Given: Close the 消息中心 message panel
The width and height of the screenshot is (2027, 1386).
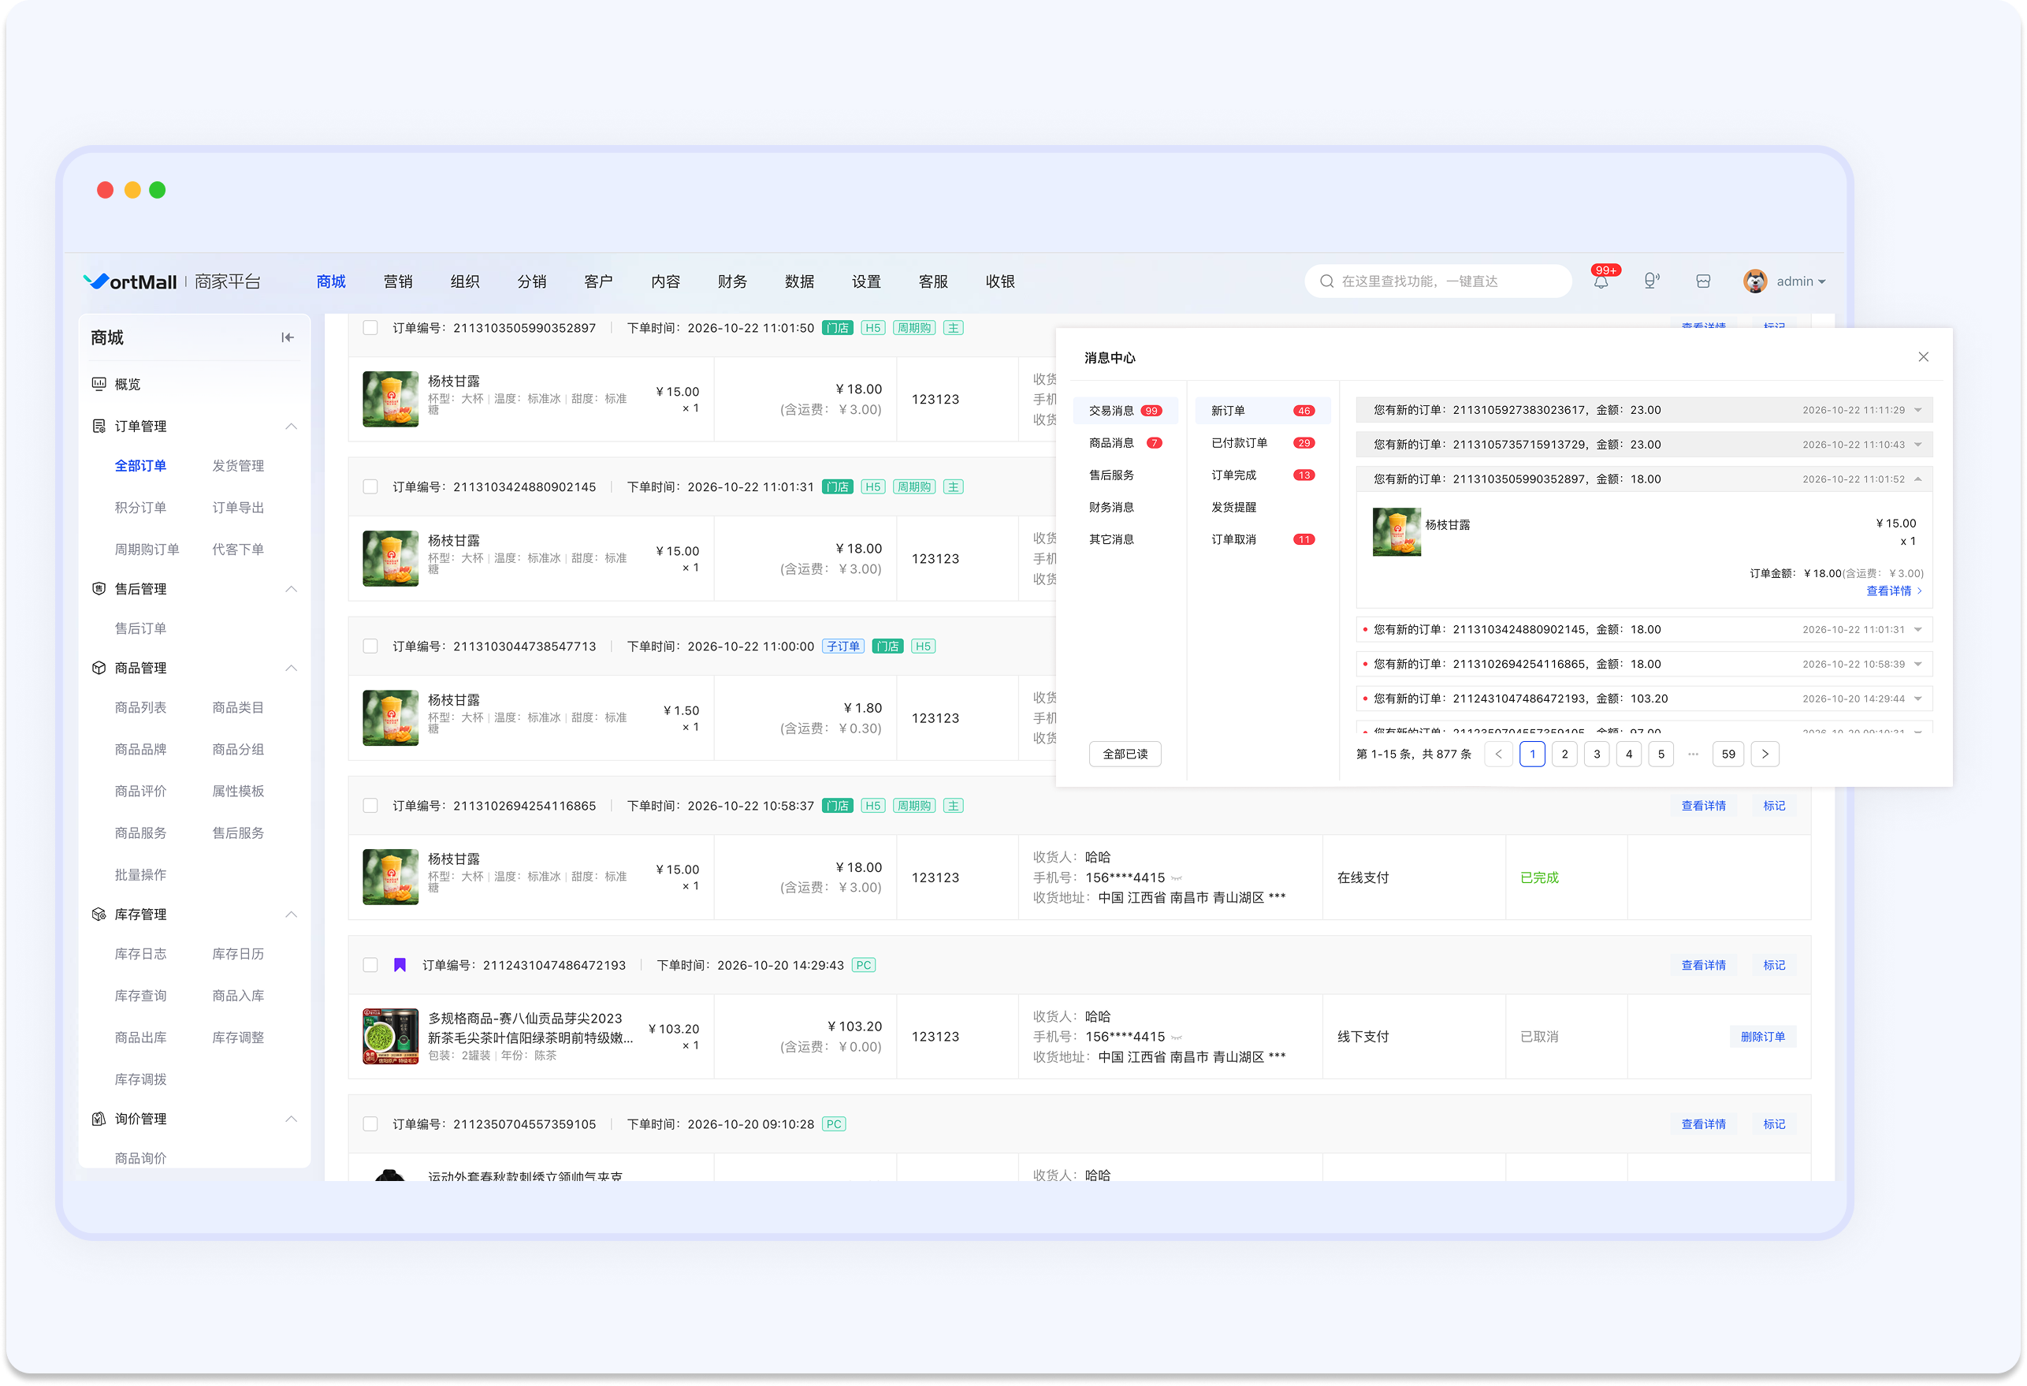Looking at the screenshot, I should (1922, 357).
